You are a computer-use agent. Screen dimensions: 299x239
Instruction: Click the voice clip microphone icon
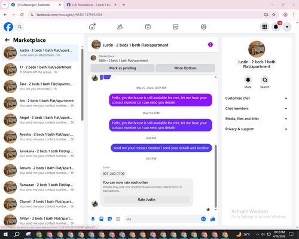coord(93,219)
